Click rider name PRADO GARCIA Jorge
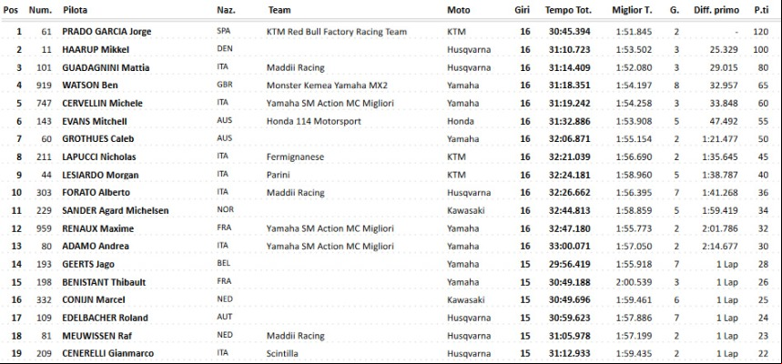Screen dimensions: 782x364 [107, 32]
